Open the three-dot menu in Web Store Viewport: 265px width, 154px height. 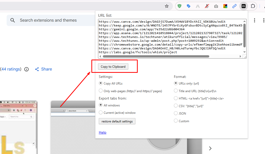255,20
